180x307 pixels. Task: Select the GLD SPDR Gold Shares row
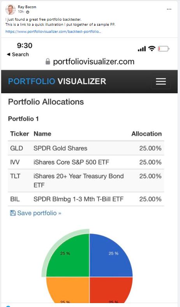(x=86, y=148)
